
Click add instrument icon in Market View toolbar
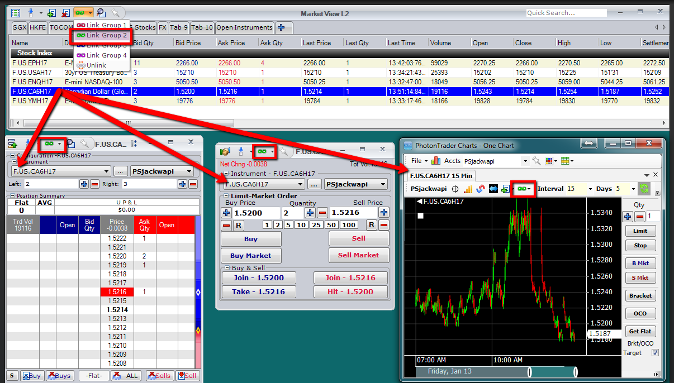pos(51,12)
